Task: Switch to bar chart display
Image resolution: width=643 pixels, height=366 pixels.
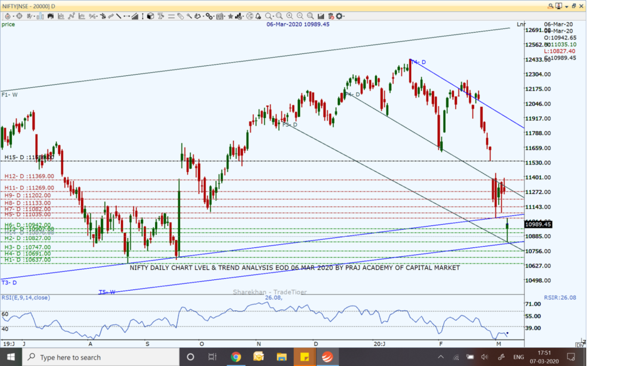Action: (40, 16)
